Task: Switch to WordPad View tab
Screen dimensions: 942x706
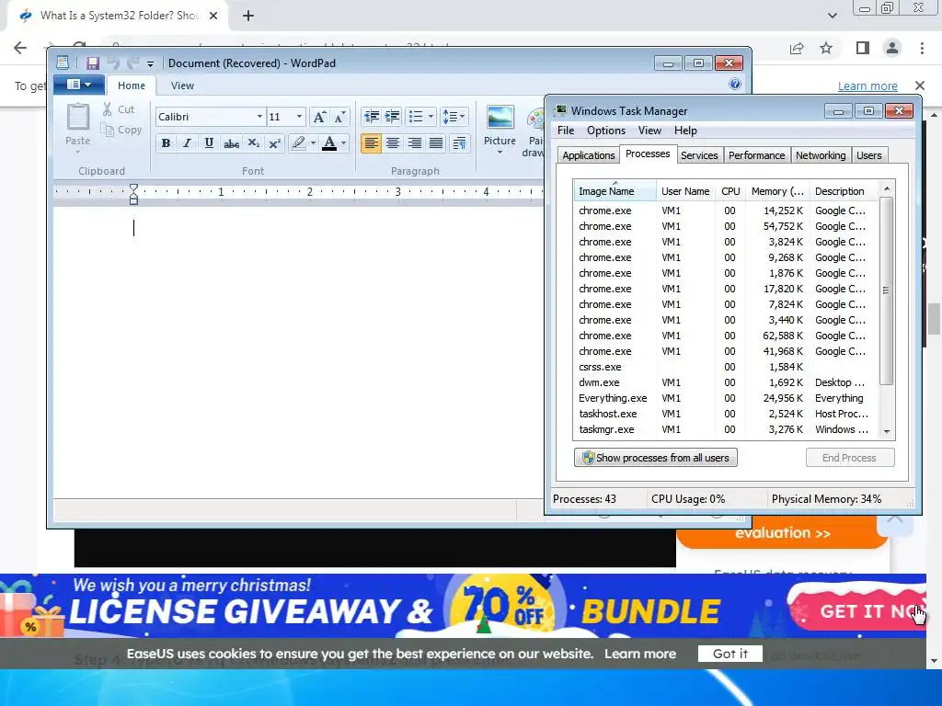Action: click(182, 85)
